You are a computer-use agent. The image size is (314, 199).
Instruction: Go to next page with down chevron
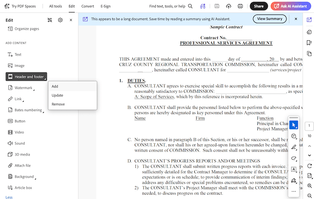[309, 156]
